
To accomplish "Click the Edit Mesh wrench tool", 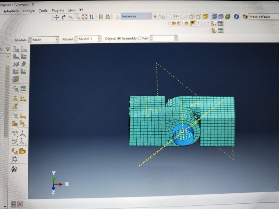I will (x=14, y=169).
